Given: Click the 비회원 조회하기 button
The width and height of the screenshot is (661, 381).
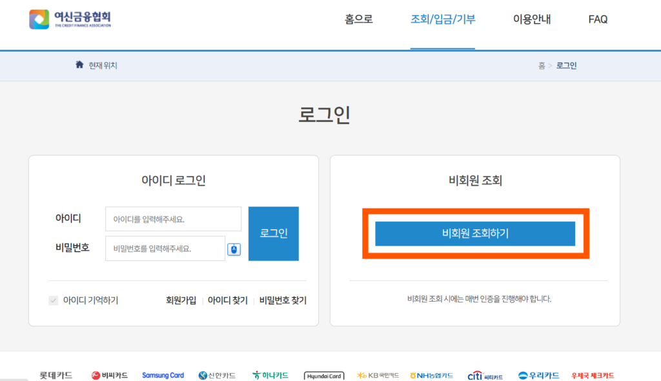Looking at the screenshot, I should (475, 233).
